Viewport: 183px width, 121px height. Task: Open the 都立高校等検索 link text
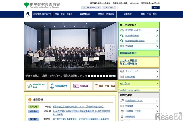pos(132,36)
